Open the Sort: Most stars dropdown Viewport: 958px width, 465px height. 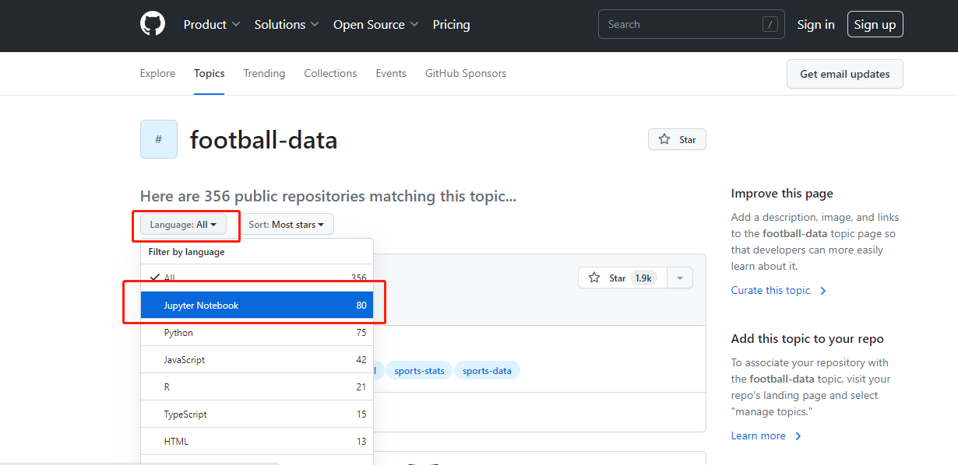[287, 225]
